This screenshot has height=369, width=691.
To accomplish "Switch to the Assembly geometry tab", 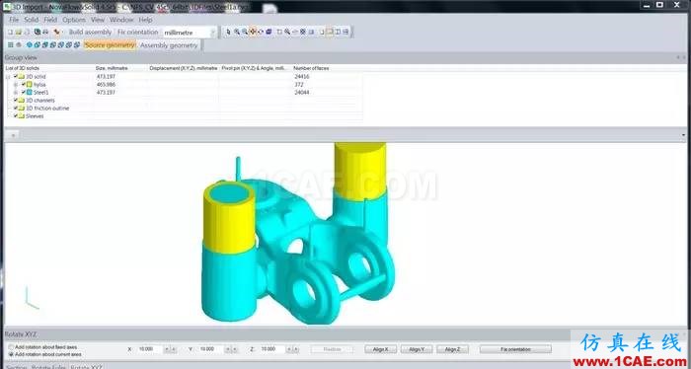I will pos(169,45).
